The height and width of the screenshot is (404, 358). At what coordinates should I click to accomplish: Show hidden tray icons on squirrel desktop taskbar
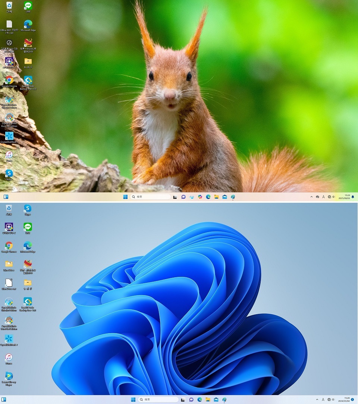pos(311,197)
